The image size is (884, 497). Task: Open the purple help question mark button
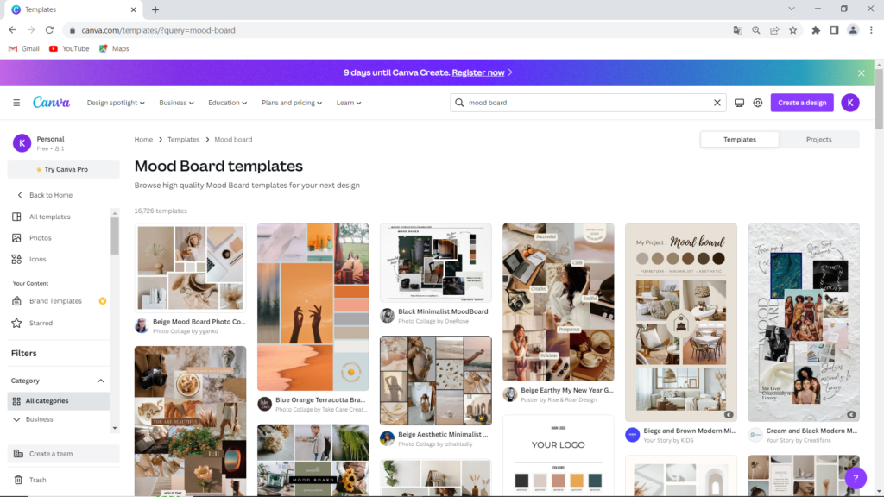[855, 478]
